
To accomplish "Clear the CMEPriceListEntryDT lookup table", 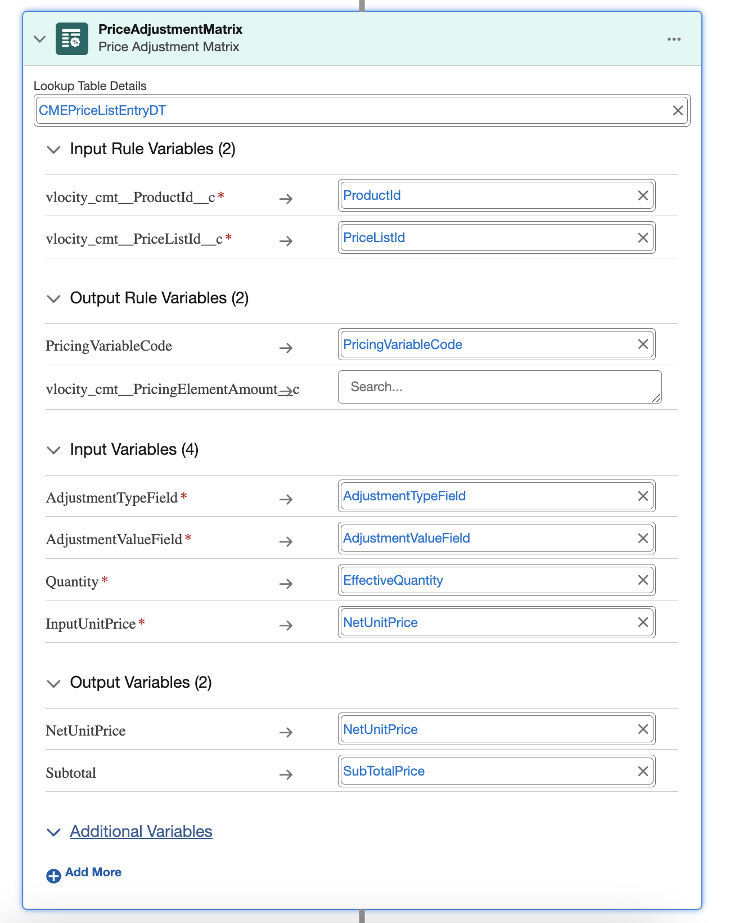I will click(678, 110).
